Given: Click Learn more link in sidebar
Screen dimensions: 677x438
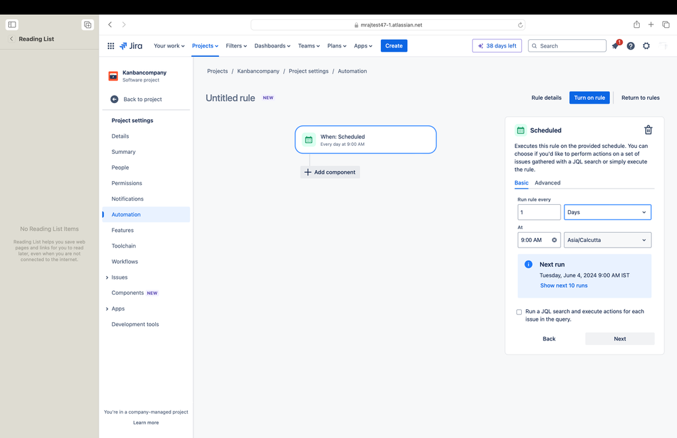Looking at the screenshot, I should point(146,423).
